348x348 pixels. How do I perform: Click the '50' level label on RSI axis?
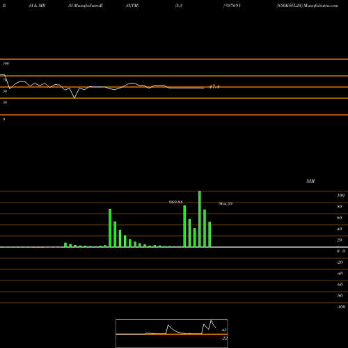tap(5, 91)
